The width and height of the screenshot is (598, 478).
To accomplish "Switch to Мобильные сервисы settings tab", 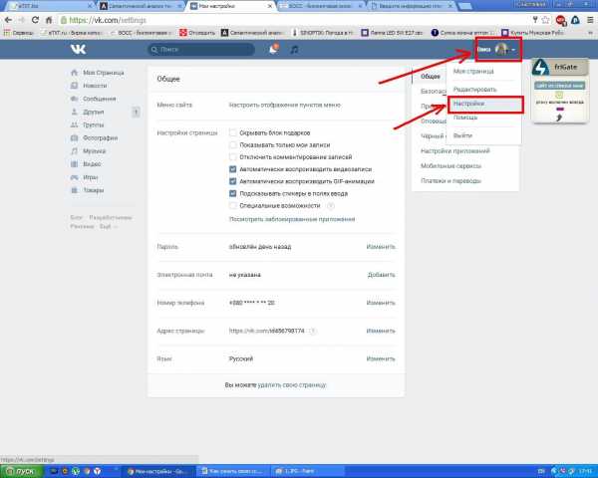I will click(x=450, y=166).
